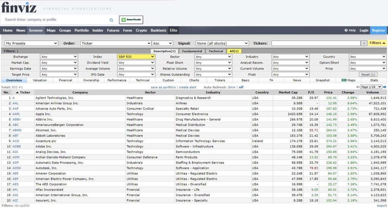
Task: Turn auto refresh off
Action: coord(241,87)
